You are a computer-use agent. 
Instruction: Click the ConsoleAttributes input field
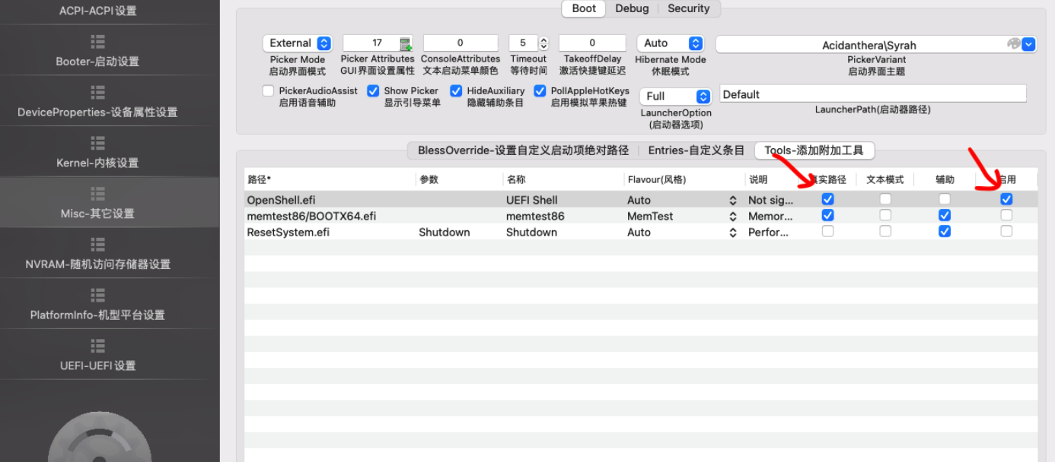pos(461,43)
